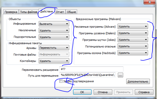Click the Неизлечимые label

click(x=27, y=30)
